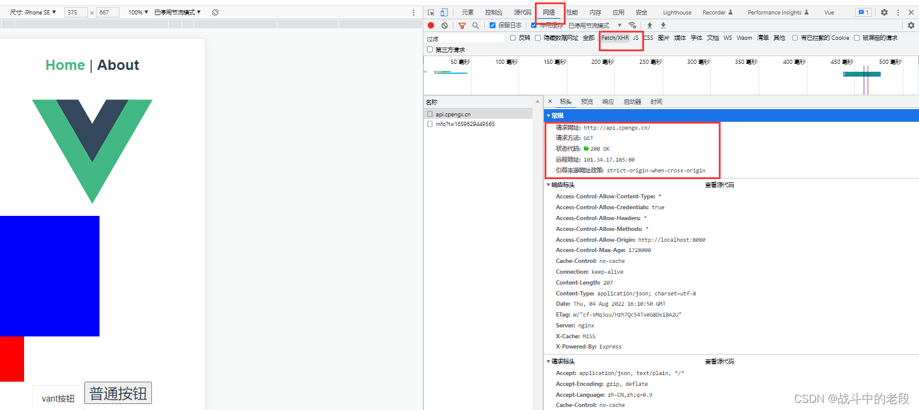Image resolution: width=919 pixels, height=410 pixels.
Task: Stop recording network log with red button
Action: [x=431, y=25]
